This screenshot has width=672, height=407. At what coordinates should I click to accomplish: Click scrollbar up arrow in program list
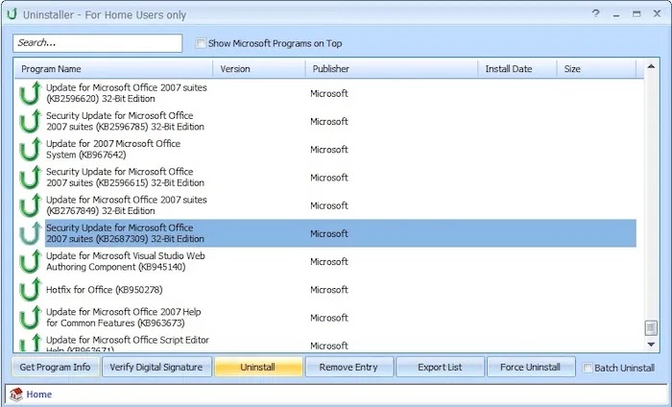click(651, 66)
